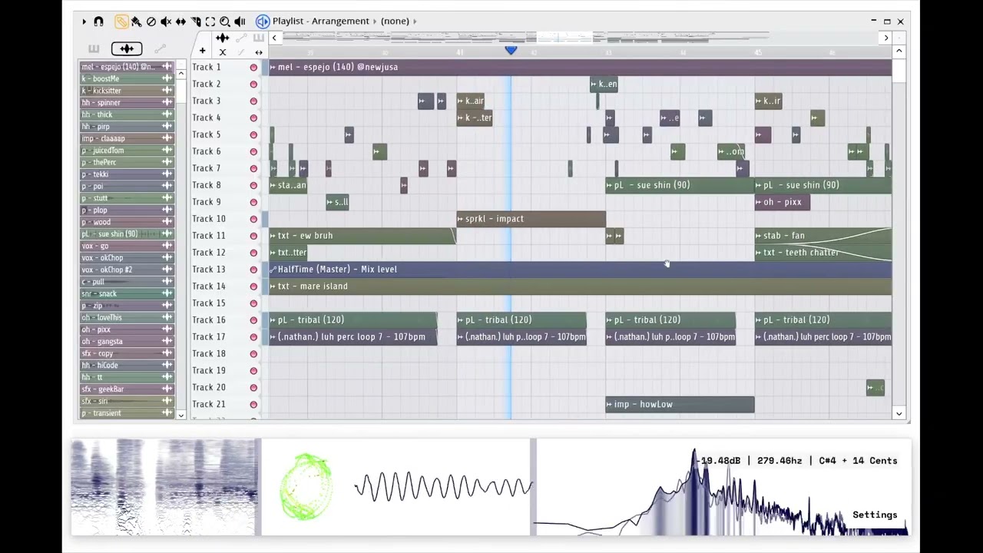This screenshot has width=983, height=553.
Task: Toggle the magnet snap icon
Action: (98, 22)
